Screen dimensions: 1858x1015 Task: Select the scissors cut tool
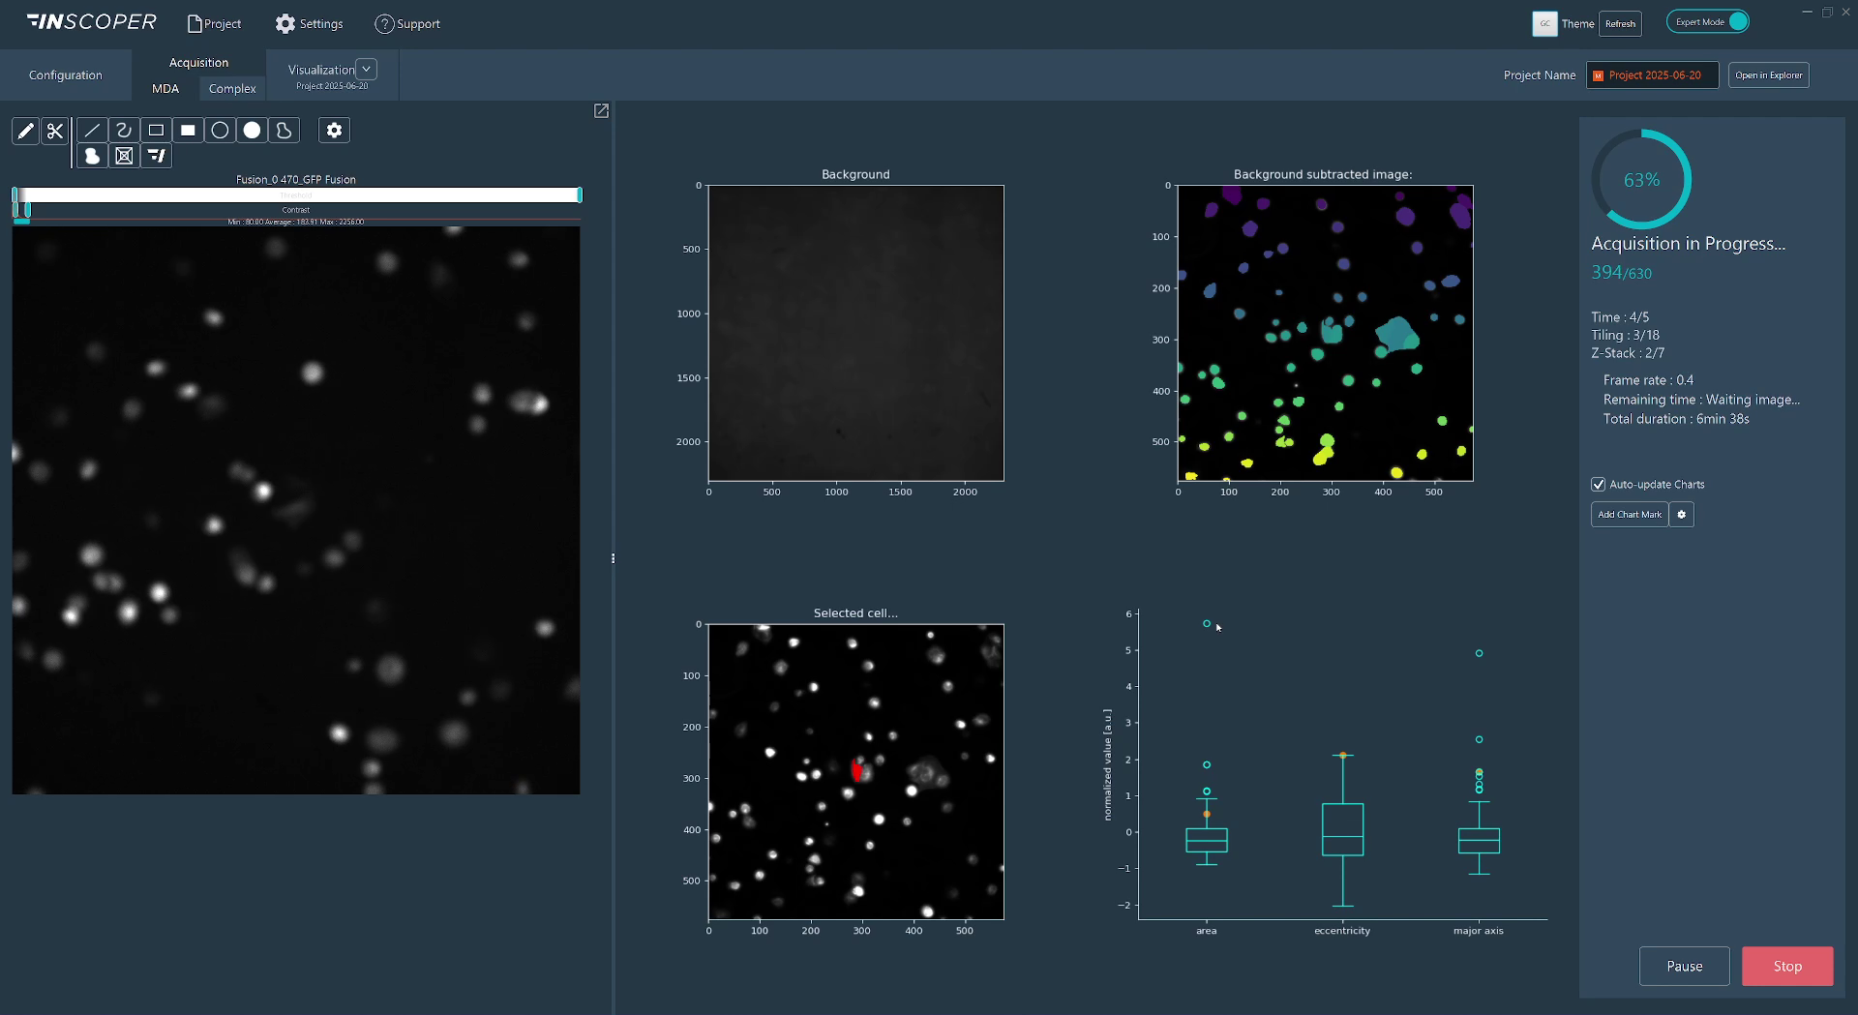click(x=55, y=131)
